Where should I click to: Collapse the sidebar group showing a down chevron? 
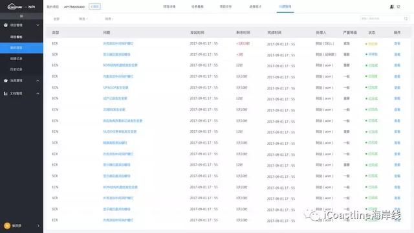[38, 25]
